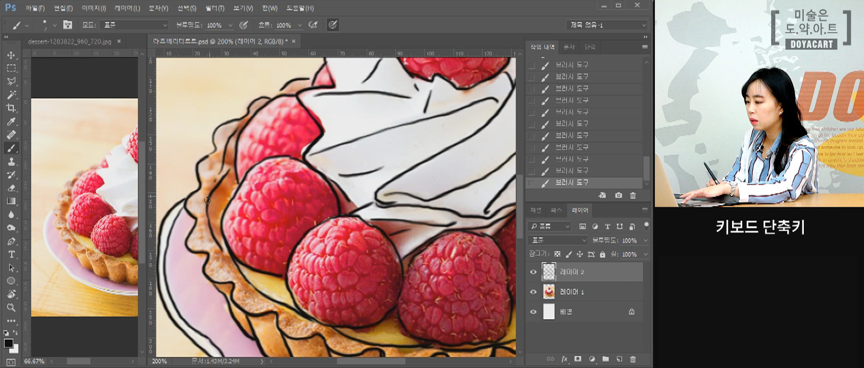Create new fill or adjustment layer
The width and height of the screenshot is (864, 368).
click(x=592, y=359)
